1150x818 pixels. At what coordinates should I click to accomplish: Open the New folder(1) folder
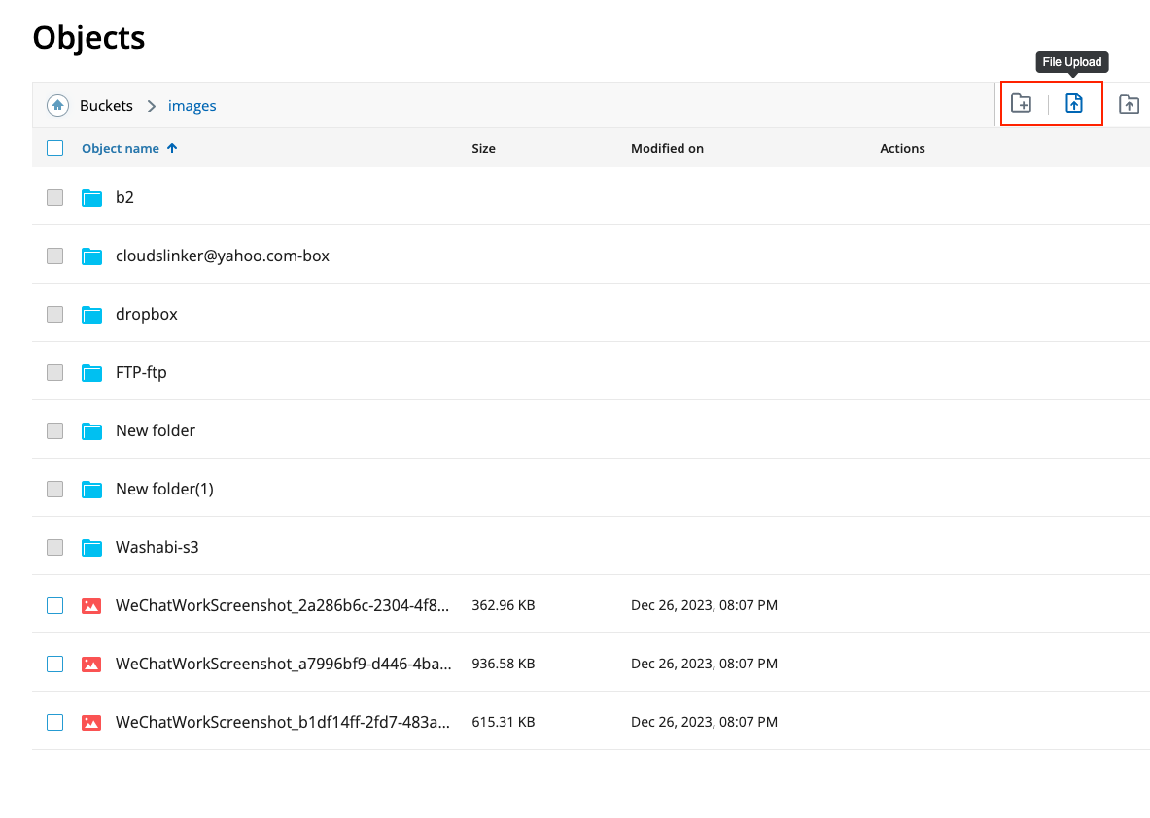click(x=164, y=489)
